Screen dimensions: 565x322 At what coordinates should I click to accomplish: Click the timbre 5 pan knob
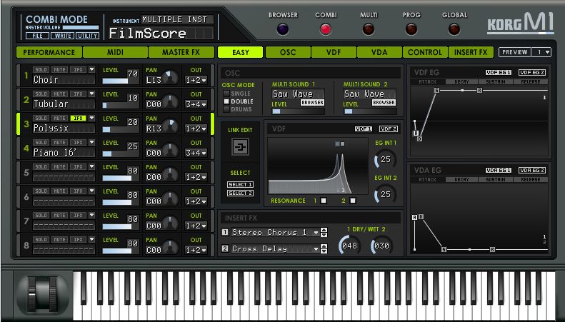coord(171,176)
